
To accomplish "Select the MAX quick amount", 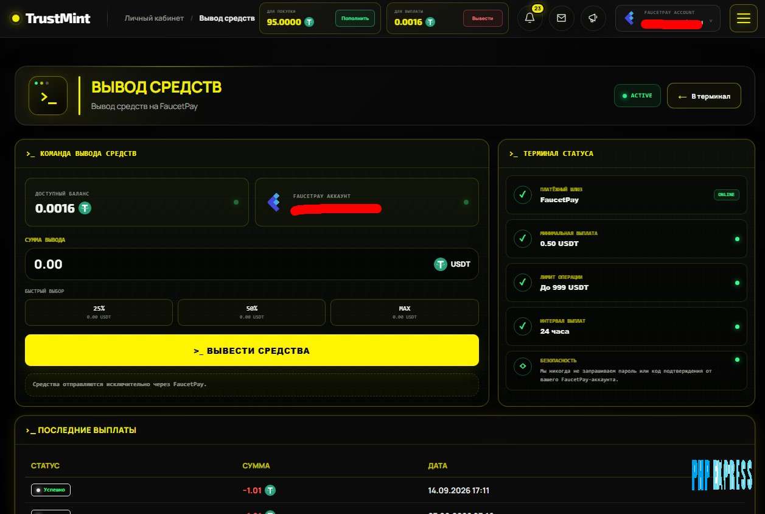I will 405,312.
